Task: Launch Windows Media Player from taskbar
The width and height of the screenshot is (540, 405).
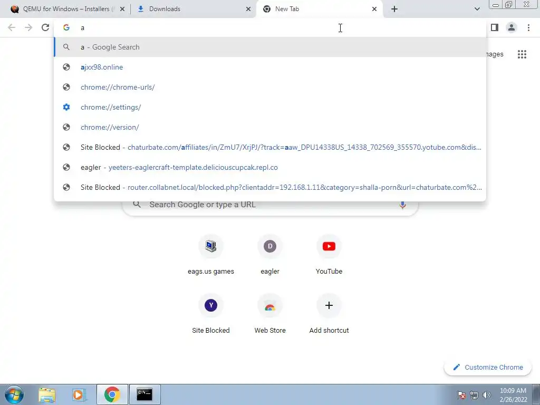Action: click(x=79, y=394)
